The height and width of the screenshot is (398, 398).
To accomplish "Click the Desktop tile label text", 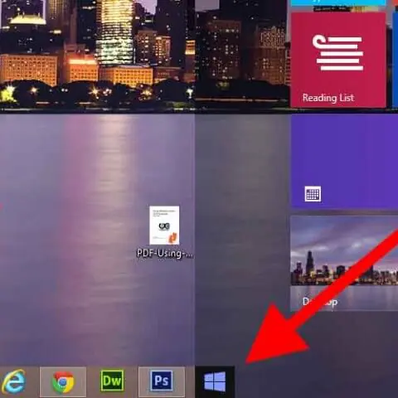I will [x=320, y=302].
